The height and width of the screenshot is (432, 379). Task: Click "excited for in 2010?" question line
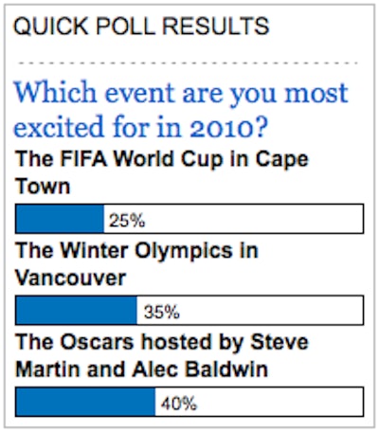(x=141, y=126)
